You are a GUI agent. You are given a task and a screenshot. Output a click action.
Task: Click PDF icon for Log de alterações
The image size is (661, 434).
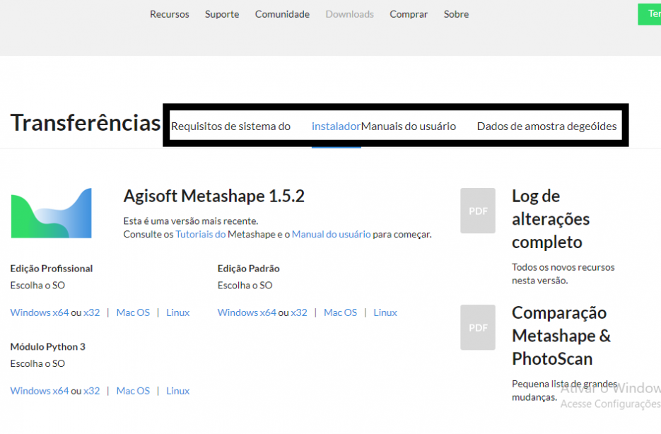tap(478, 211)
